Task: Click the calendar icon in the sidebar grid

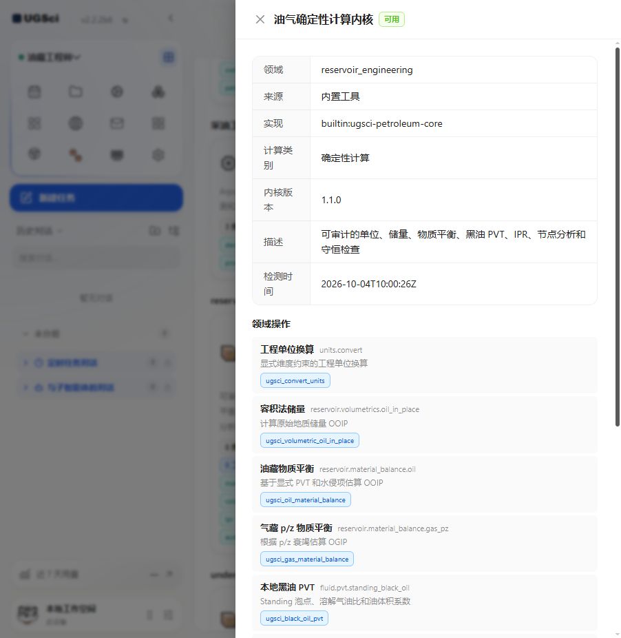Action: pos(34,92)
